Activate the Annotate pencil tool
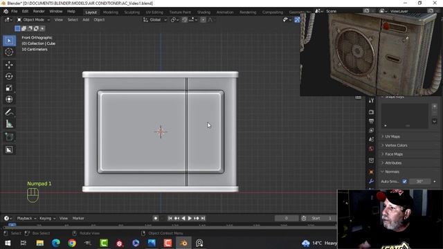Viewport: 443px width, 249px height. click(x=9, y=112)
